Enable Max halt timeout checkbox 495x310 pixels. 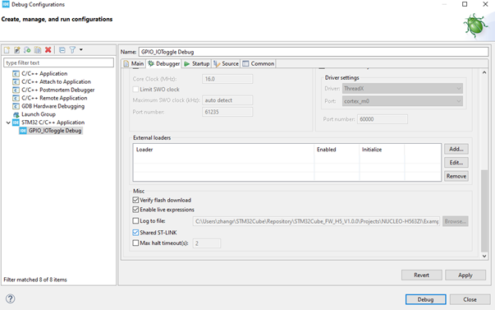click(x=135, y=243)
